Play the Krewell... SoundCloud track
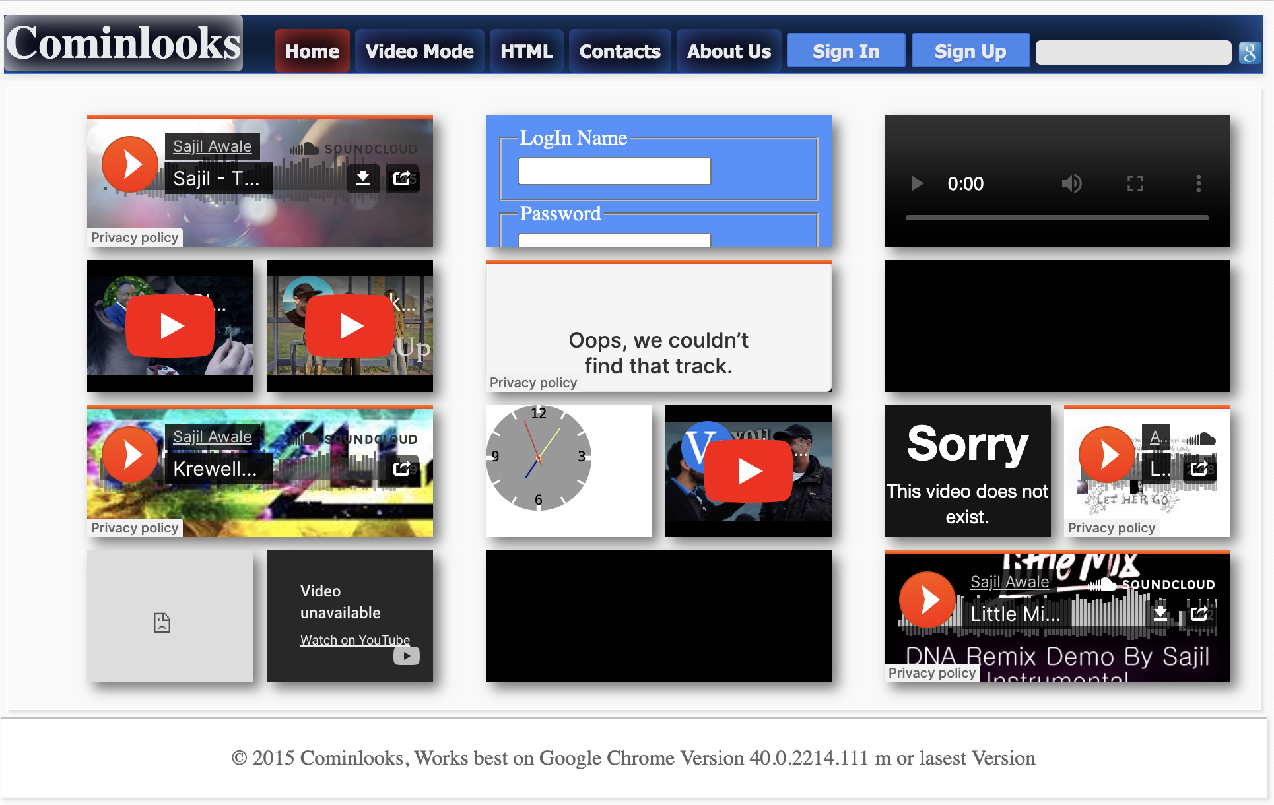Screen dimensions: 1274x805 click(x=130, y=455)
